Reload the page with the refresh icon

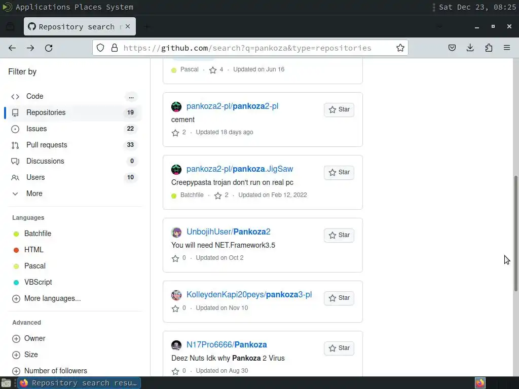[49, 48]
